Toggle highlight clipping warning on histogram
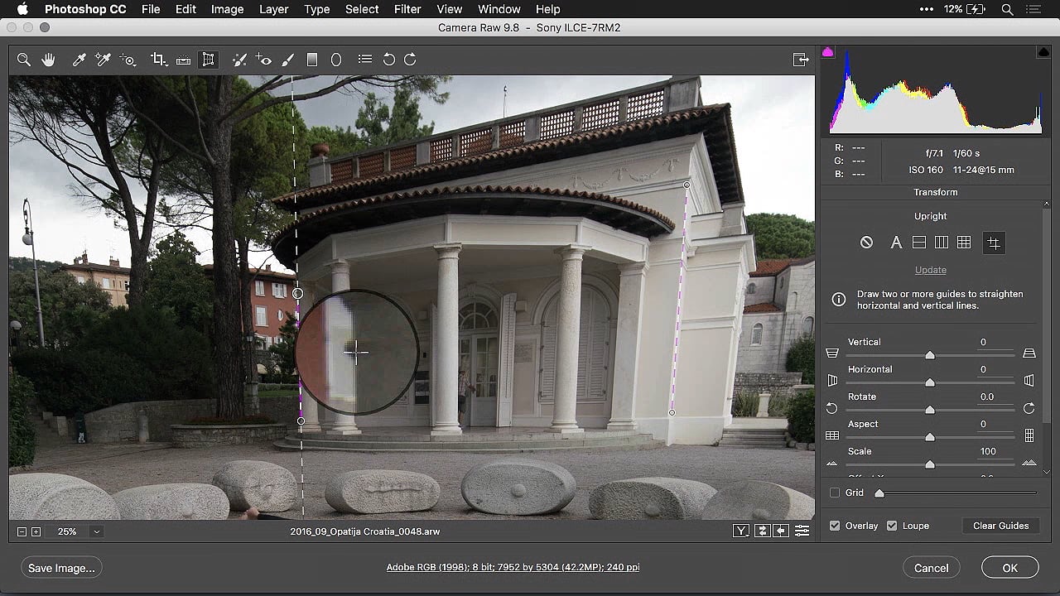Viewport: 1060px width, 596px height. [x=1043, y=52]
